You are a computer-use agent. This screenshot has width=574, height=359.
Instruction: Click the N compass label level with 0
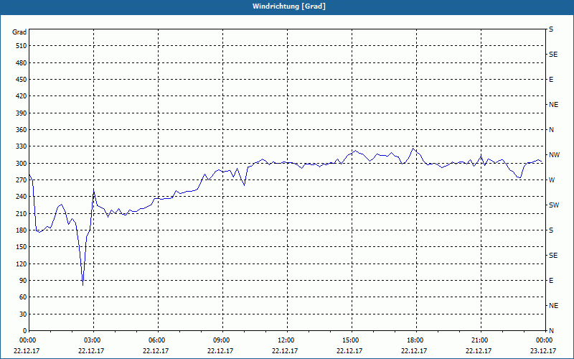(x=551, y=331)
